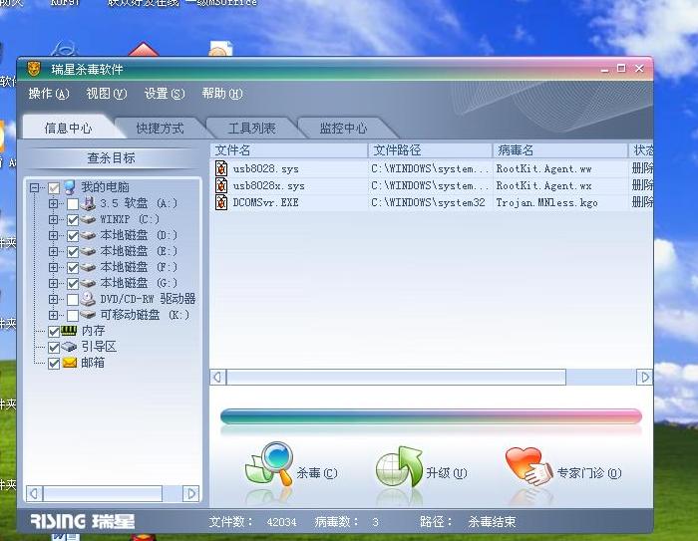
Task: Click the 升级(U) label
Action: point(446,473)
